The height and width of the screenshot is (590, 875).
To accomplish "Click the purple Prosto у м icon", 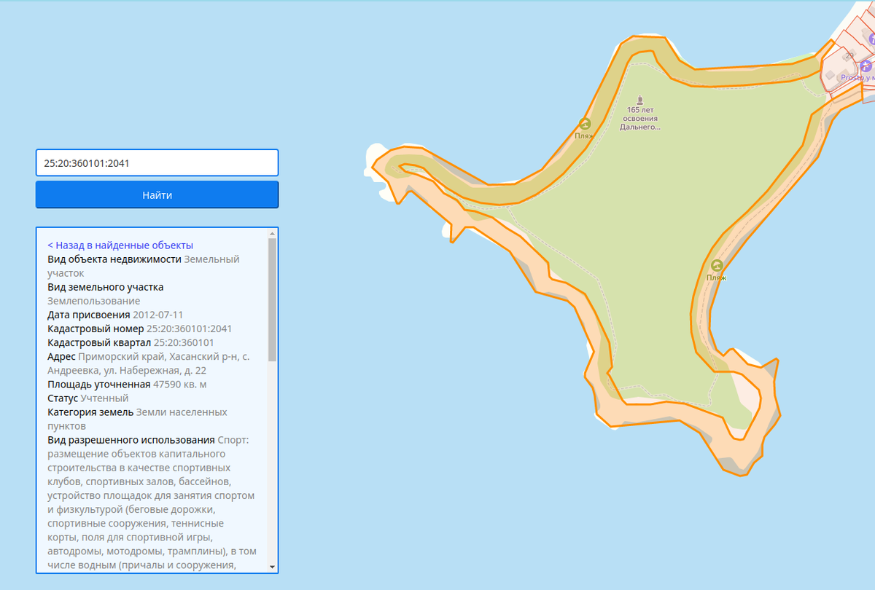I will 866,66.
